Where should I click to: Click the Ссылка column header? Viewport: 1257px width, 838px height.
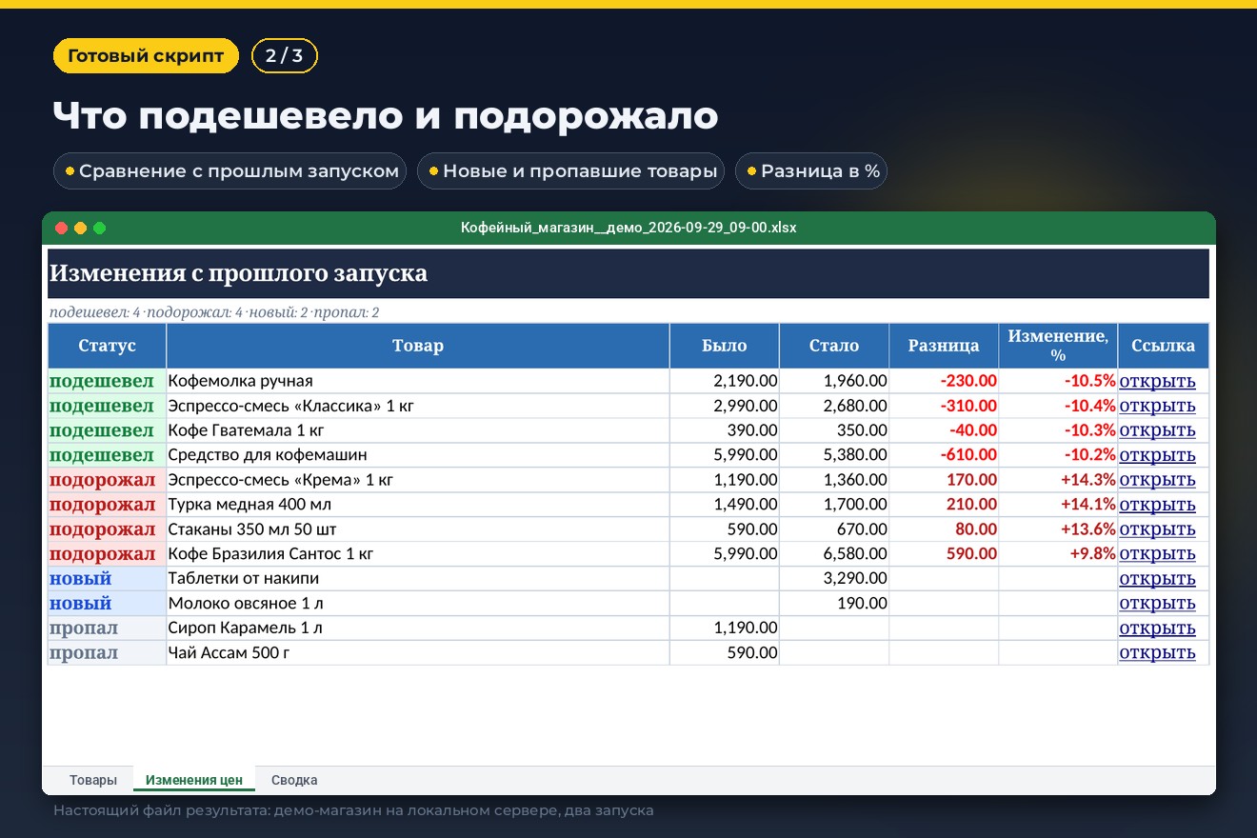point(1164,346)
